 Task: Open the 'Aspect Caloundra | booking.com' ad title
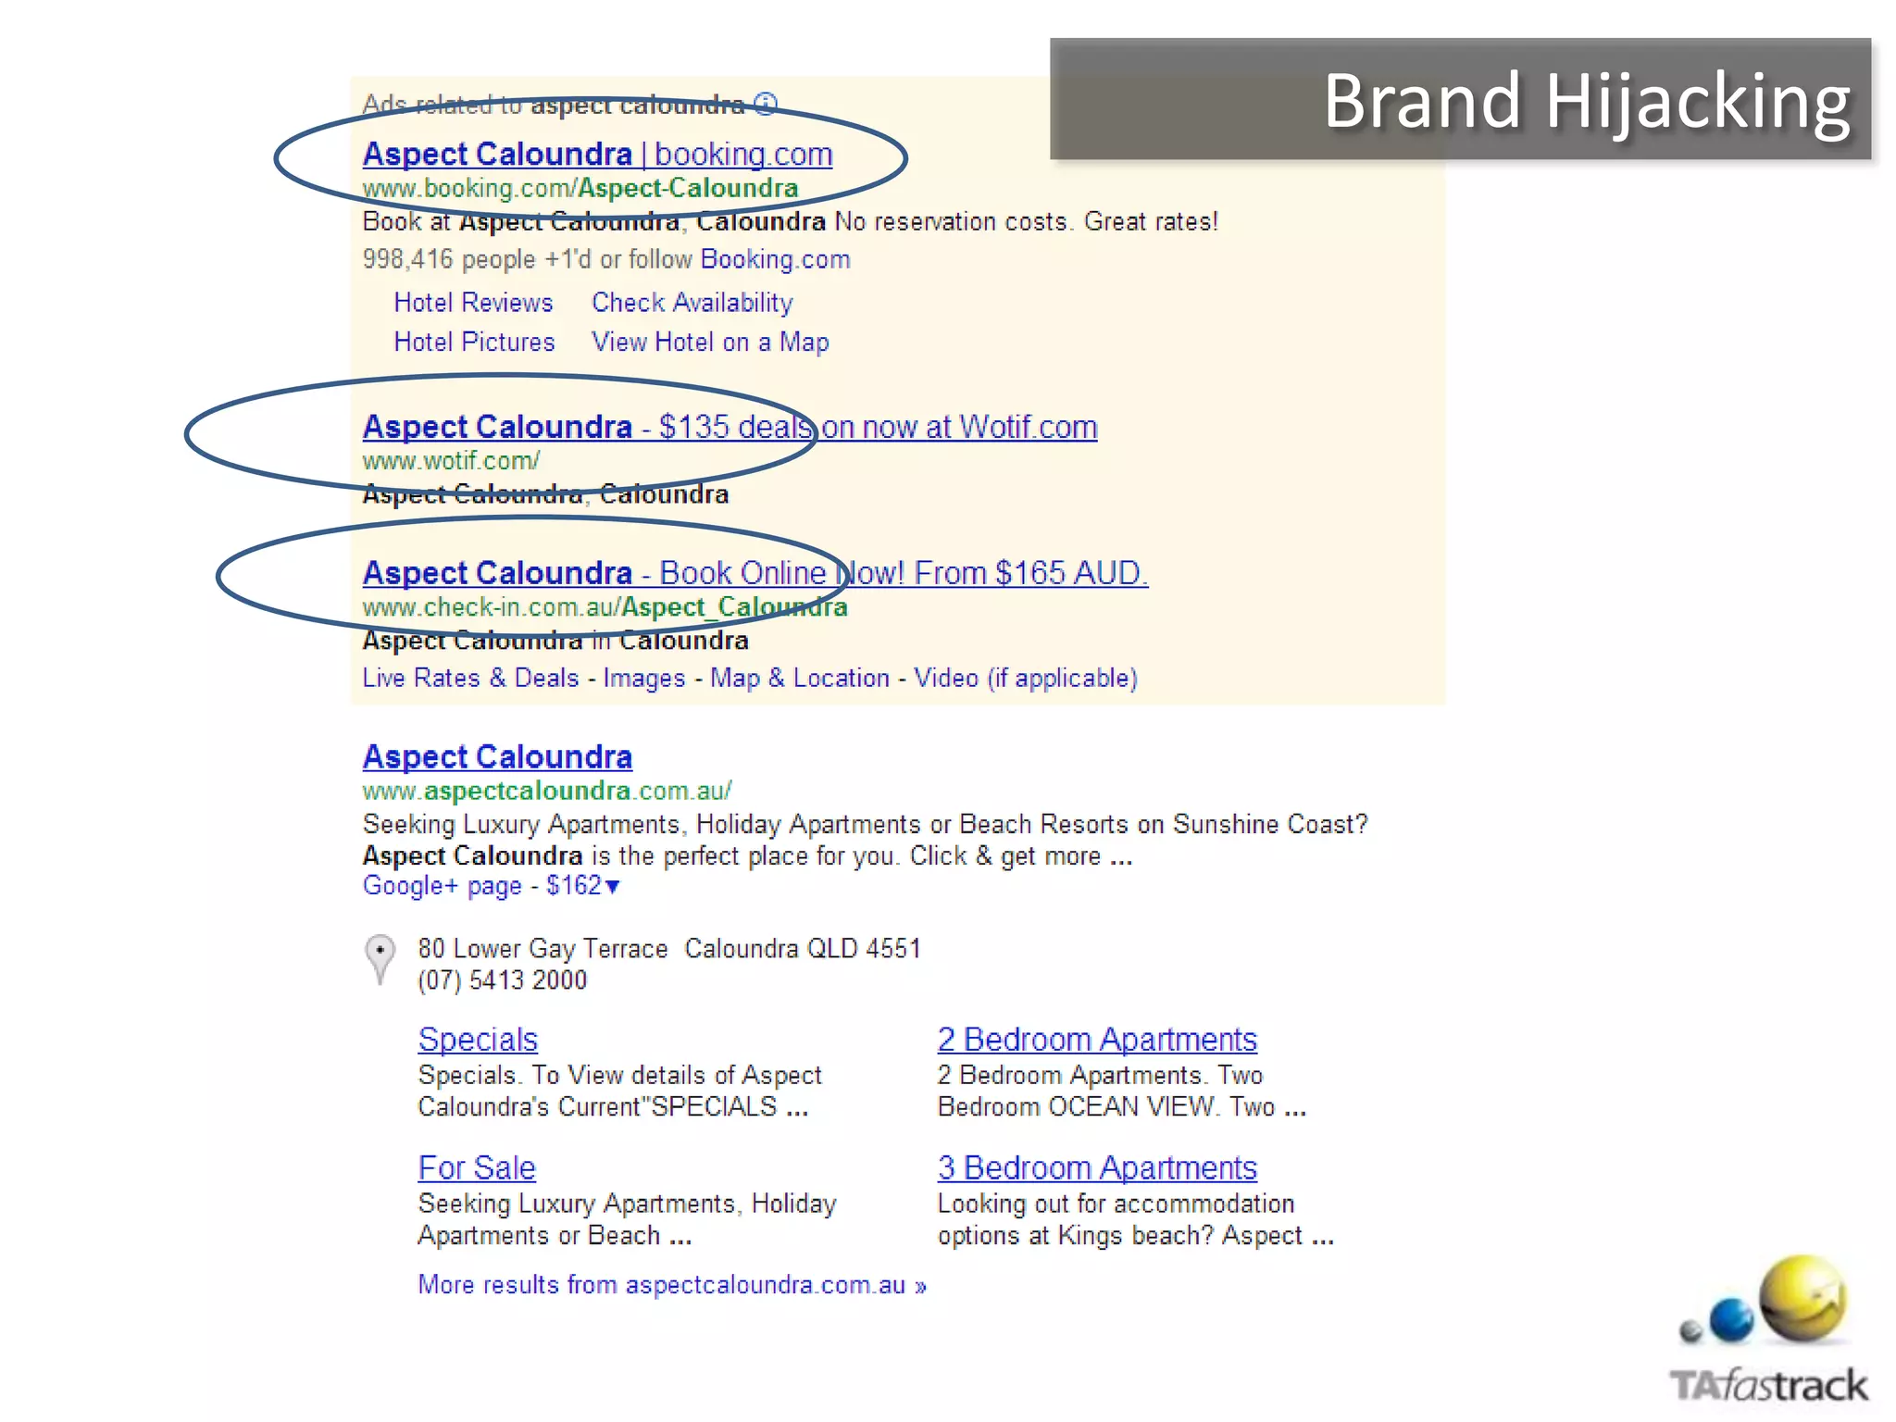coord(597,154)
